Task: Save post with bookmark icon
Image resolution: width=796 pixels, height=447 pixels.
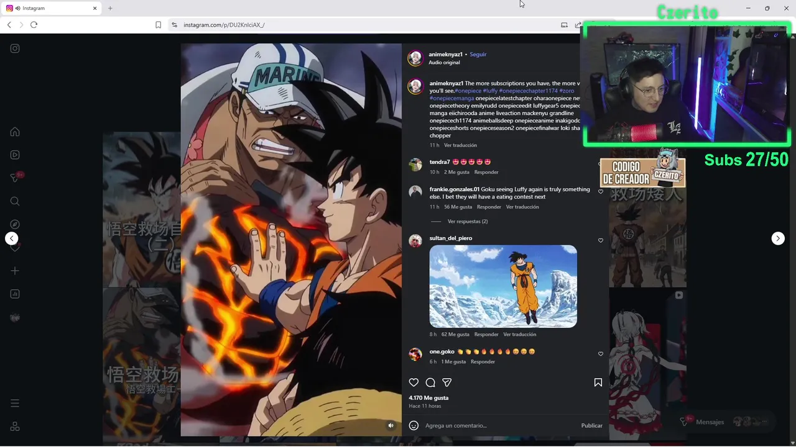Action: (x=598, y=382)
